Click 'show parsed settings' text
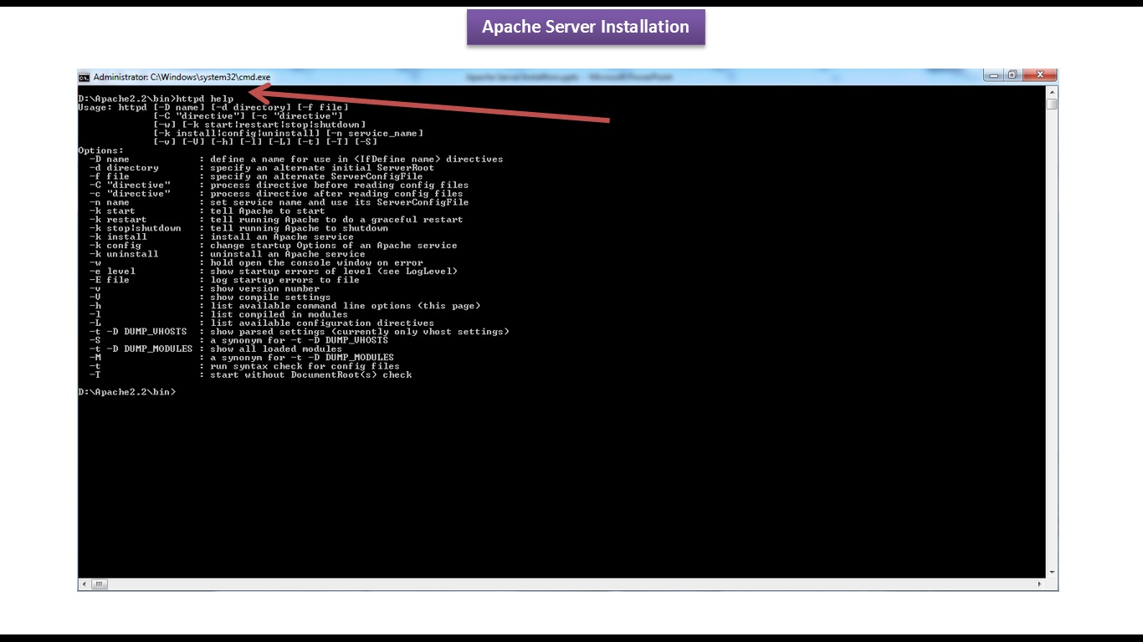Screen dimensions: 1143x642 [267, 332]
